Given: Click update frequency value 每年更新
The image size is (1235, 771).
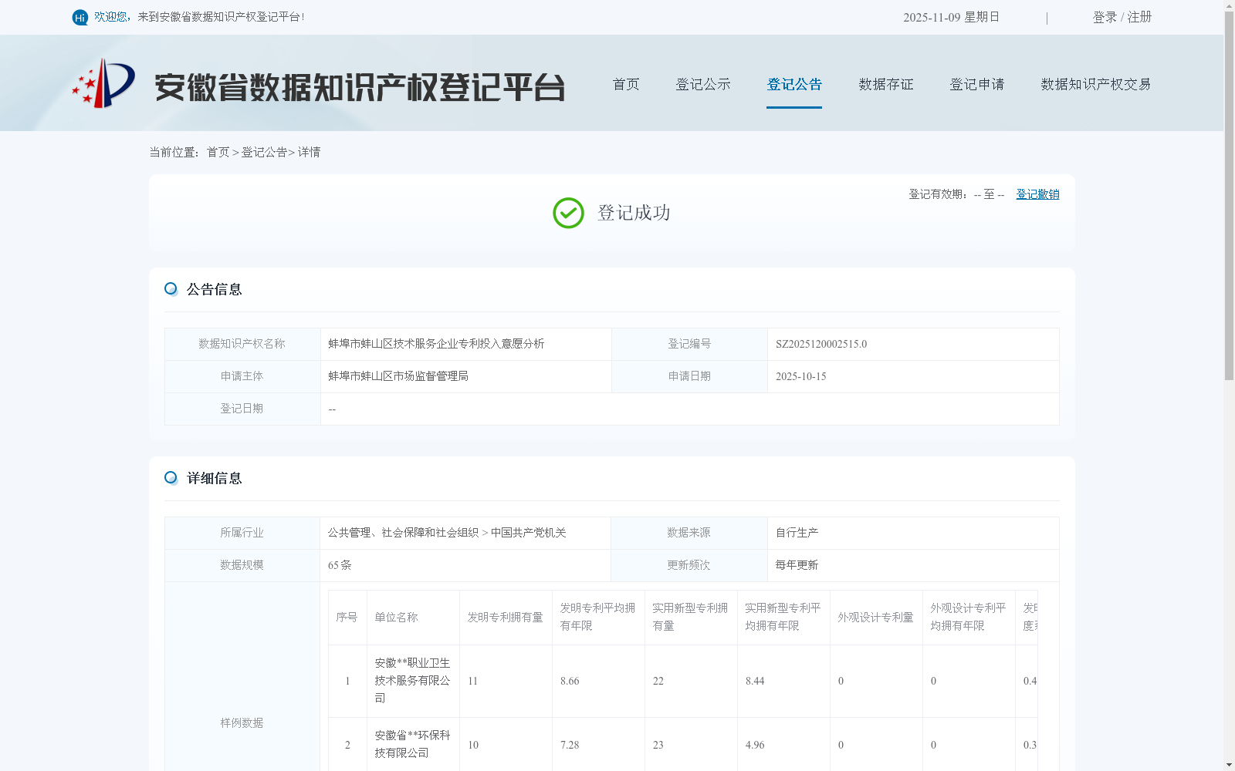Looking at the screenshot, I should coord(797,565).
